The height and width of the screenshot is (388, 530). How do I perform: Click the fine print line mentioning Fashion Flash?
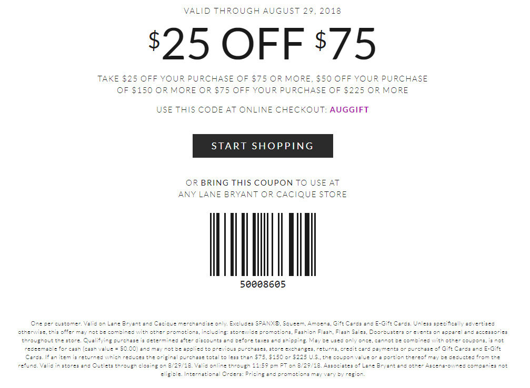coord(263,332)
